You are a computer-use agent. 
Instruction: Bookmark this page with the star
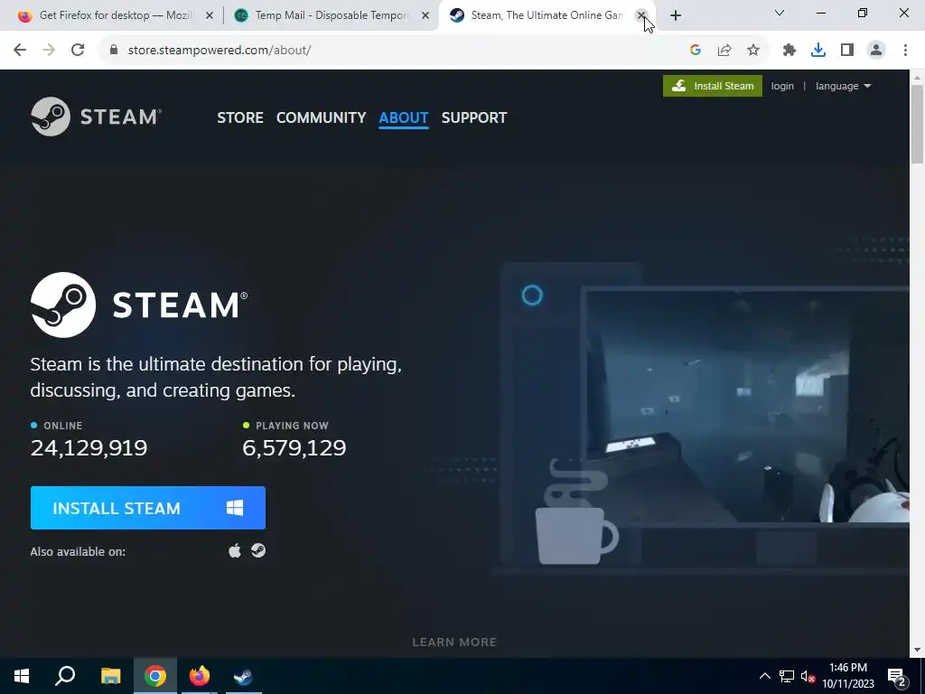(753, 51)
